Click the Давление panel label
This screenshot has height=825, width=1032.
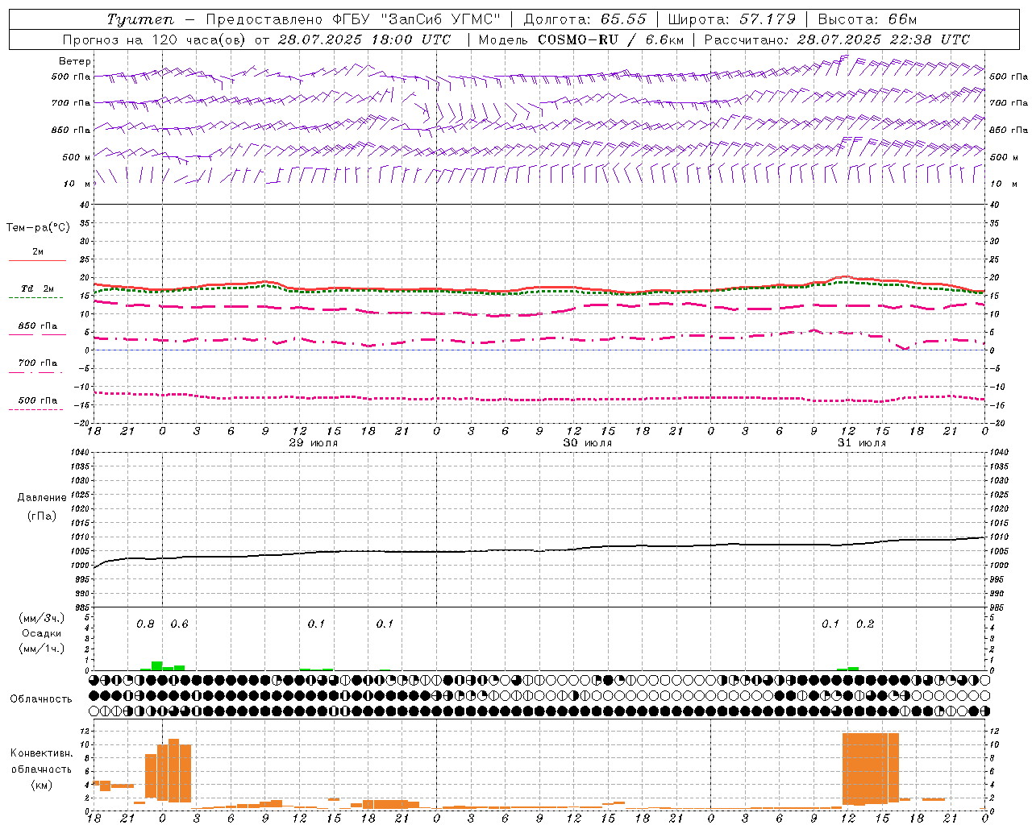42,498
